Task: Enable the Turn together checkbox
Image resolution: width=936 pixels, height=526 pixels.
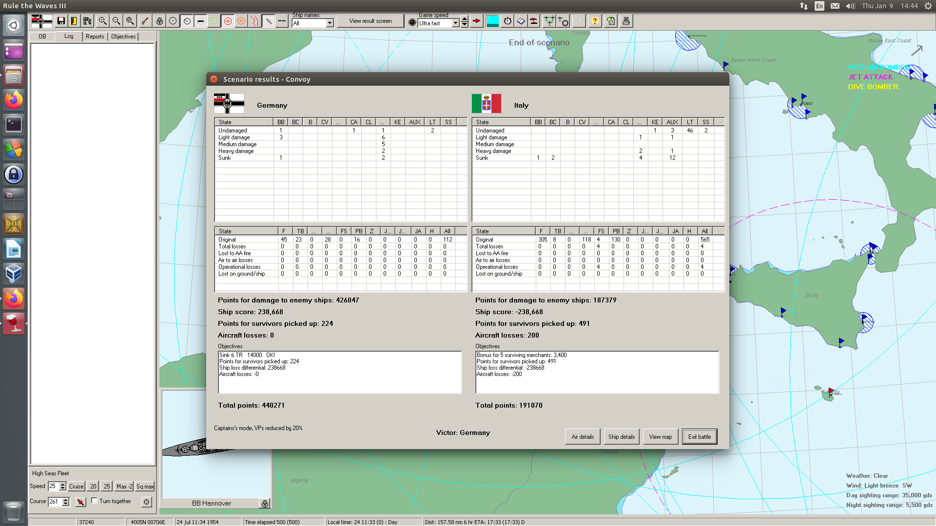Action: click(95, 501)
